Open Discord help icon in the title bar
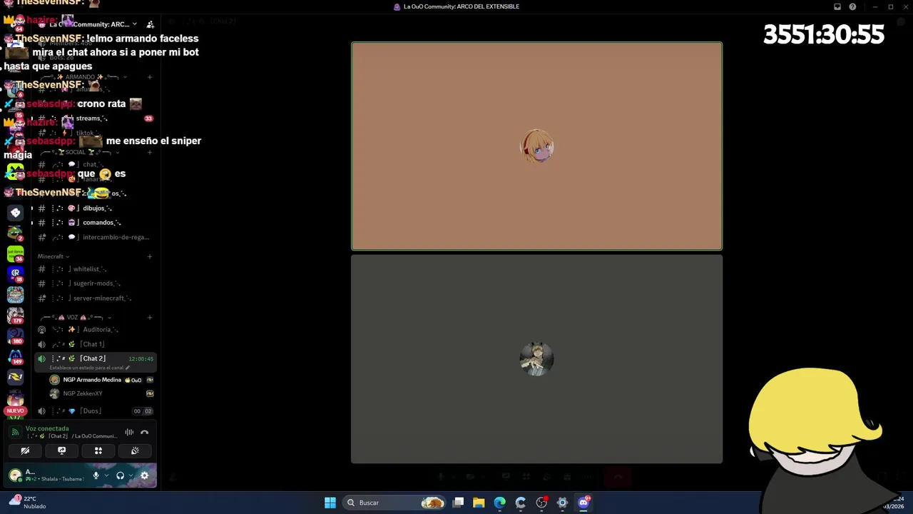 (852, 6)
